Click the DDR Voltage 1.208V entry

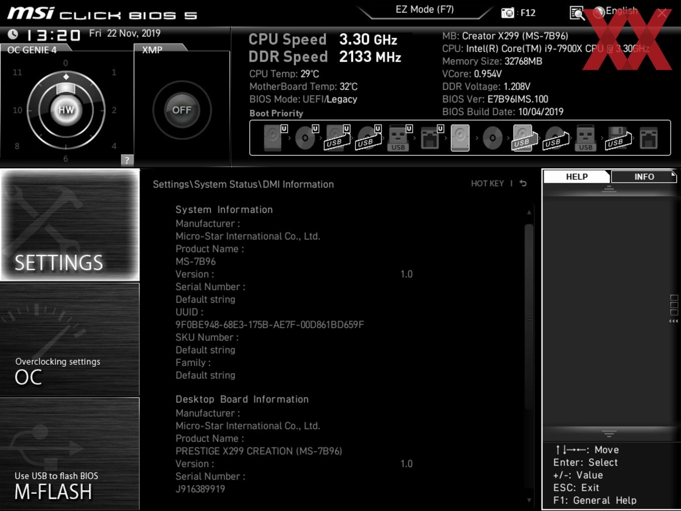click(486, 87)
